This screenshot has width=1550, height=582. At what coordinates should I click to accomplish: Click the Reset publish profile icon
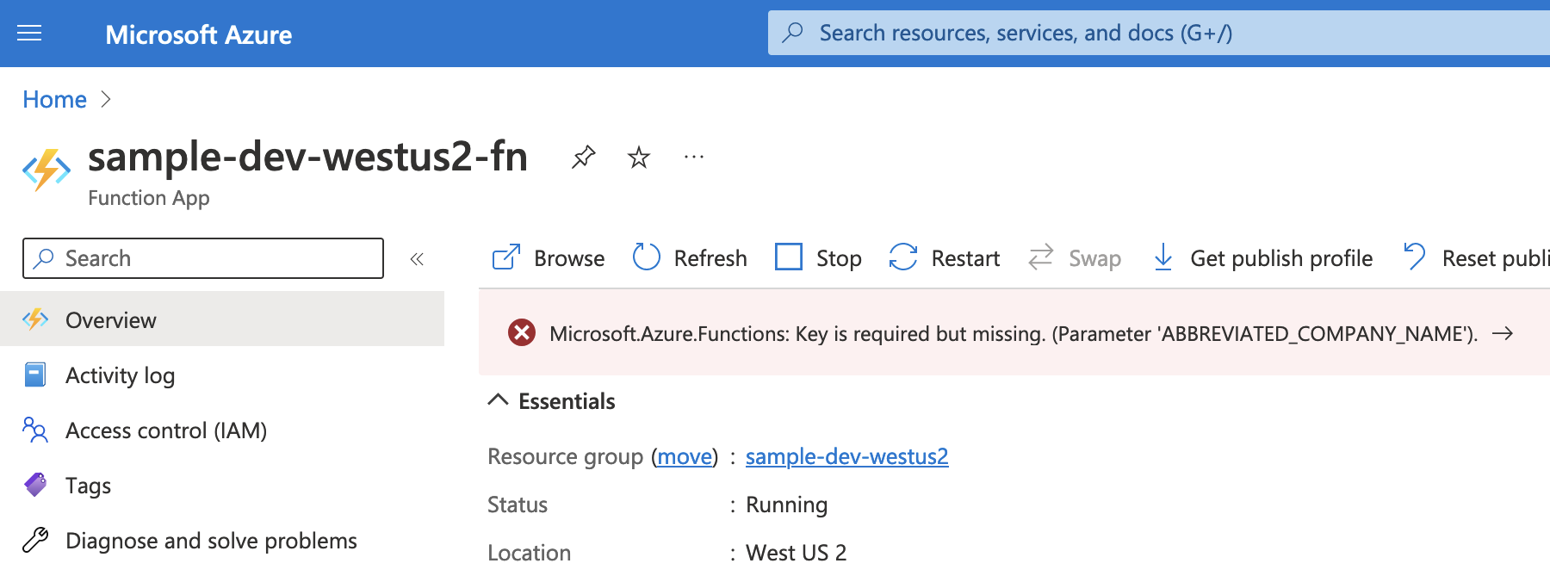pyautogui.click(x=1414, y=257)
